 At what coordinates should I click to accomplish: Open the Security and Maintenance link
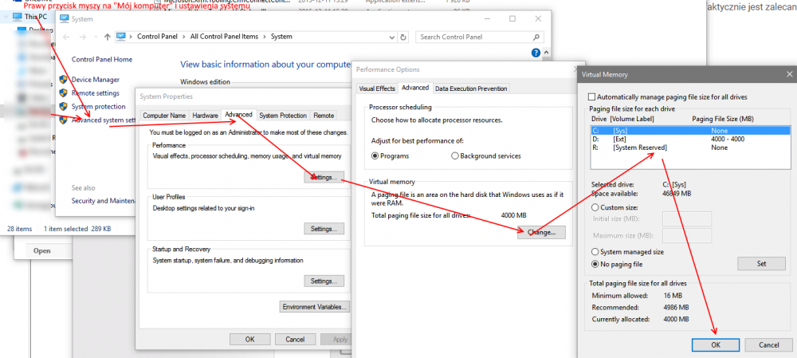pyautogui.click(x=103, y=201)
